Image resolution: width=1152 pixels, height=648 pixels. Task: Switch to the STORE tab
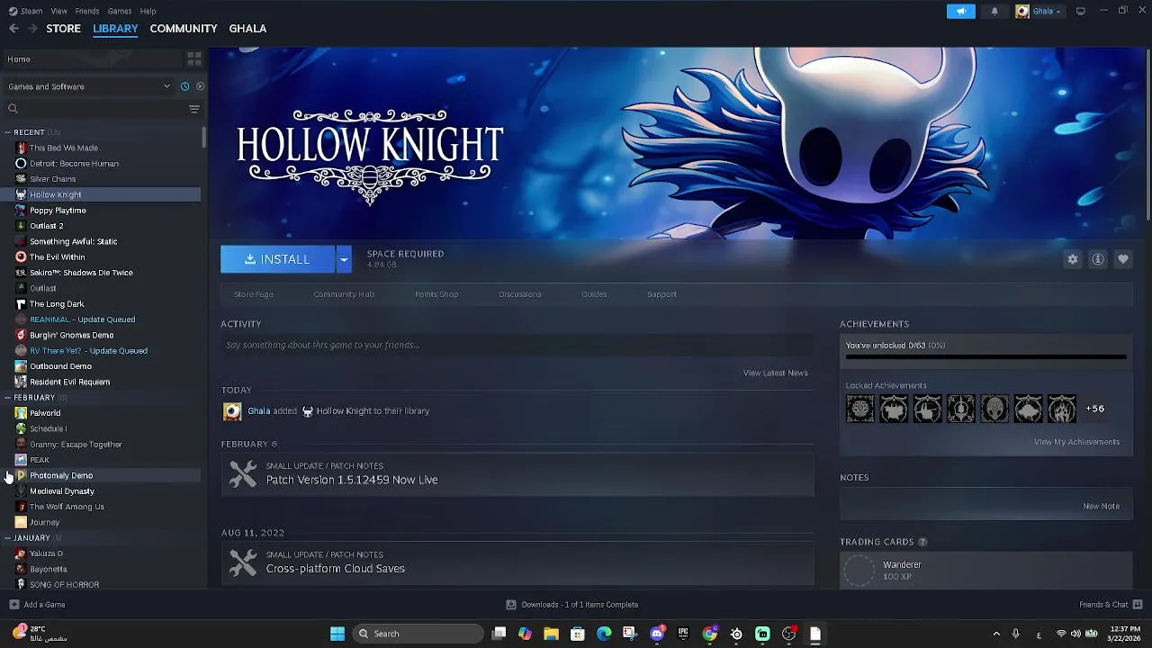[x=64, y=29]
